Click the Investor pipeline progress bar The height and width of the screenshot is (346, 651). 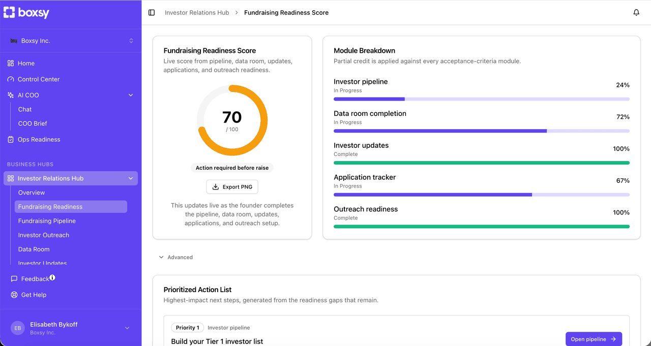pos(482,99)
